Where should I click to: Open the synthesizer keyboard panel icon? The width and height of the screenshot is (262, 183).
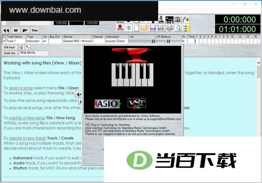[169, 20]
